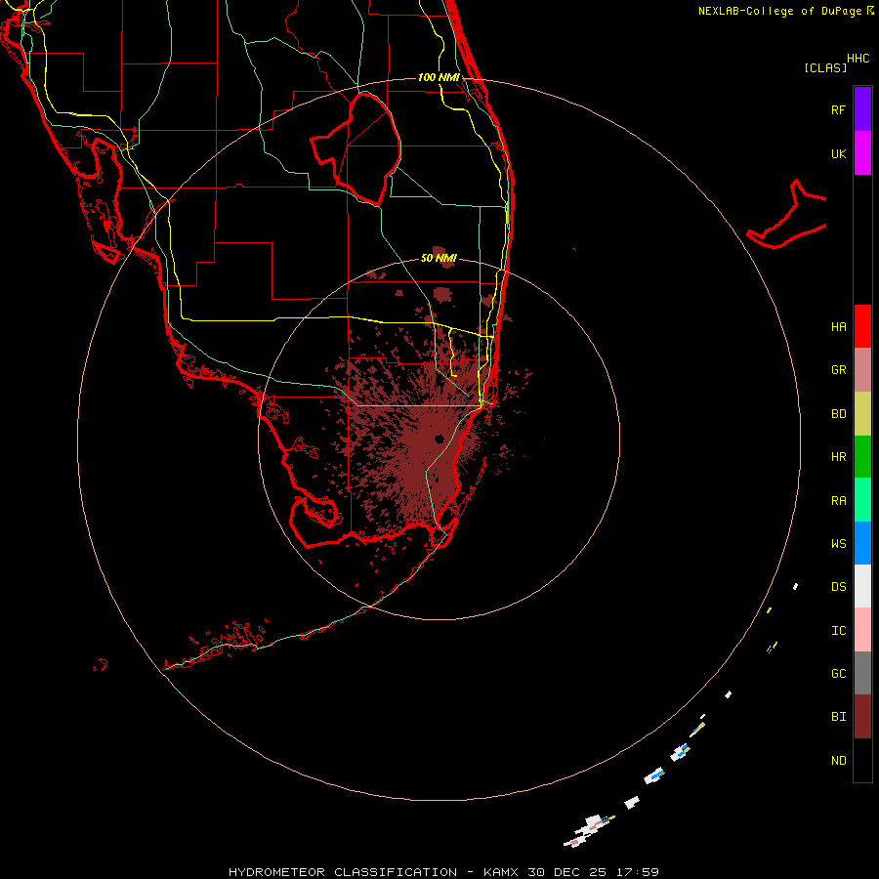Screen dimensions: 879x879
Task: Click the '17:59' timestamp
Action: click(x=638, y=872)
